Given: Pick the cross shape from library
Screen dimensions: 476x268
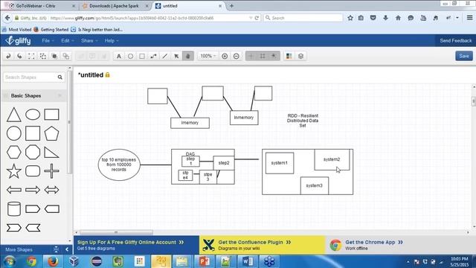Looking at the screenshot, I should [51, 170].
